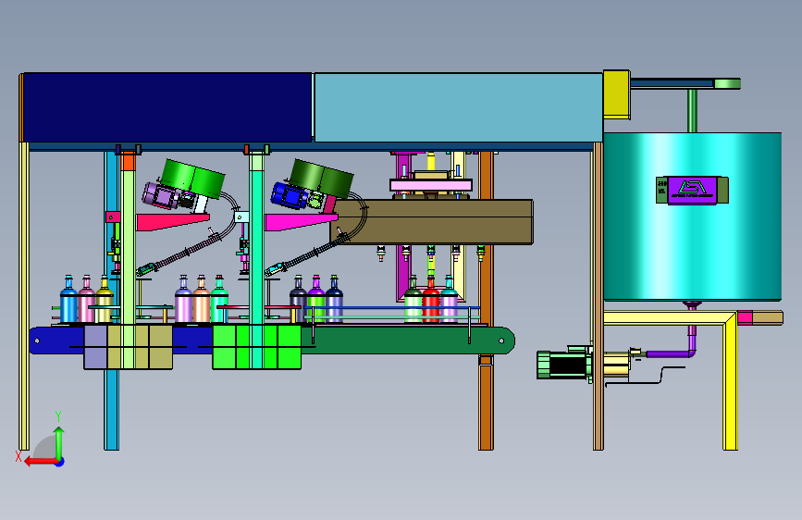The height and width of the screenshot is (520, 802).
Task: Select the blue motor on right feeder
Action: [289, 195]
